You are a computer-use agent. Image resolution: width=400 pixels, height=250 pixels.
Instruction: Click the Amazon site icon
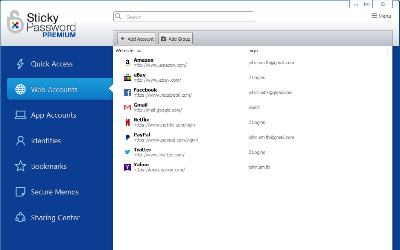click(x=127, y=63)
